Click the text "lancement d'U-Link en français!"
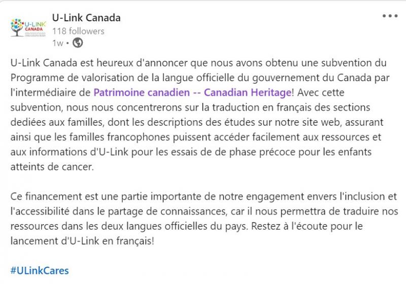The height and width of the screenshot is (288, 406). point(82,241)
